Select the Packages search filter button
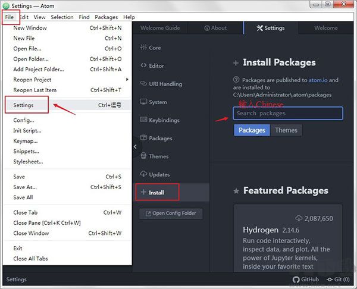This screenshot has height=289, width=357. tap(252, 130)
